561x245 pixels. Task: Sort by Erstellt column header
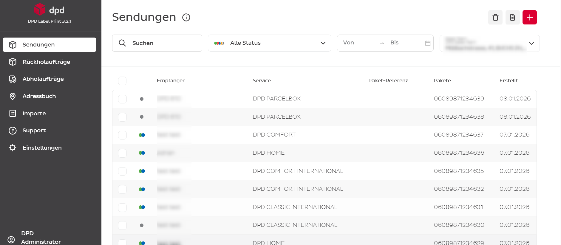(509, 80)
